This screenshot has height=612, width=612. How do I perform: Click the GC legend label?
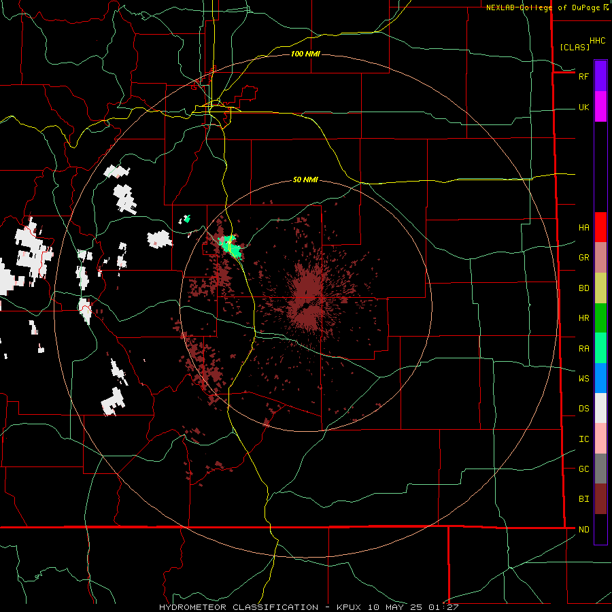584,469
